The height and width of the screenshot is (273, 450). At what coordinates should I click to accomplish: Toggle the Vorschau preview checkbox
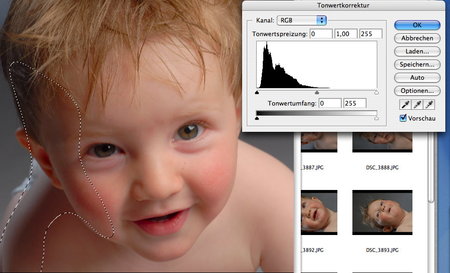(403, 118)
